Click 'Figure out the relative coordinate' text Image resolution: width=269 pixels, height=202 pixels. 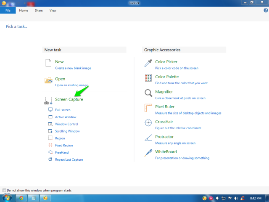(x=178, y=128)
